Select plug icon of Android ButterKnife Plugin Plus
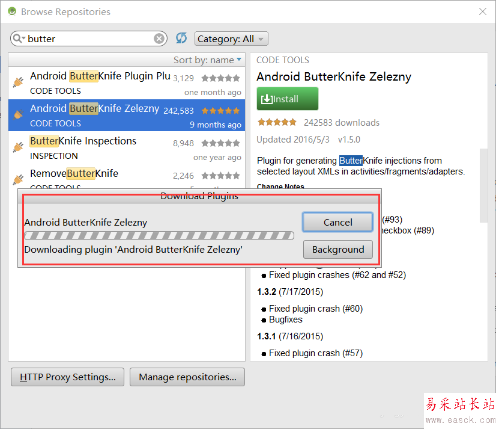This screenshot has width=496, height=429. [x=19, y=82]
